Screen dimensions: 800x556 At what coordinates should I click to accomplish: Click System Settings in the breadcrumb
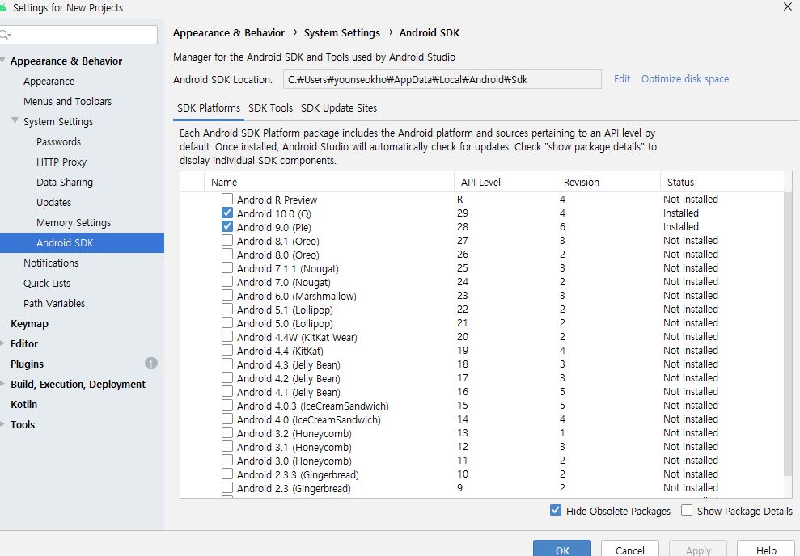[x=342, y=32]
